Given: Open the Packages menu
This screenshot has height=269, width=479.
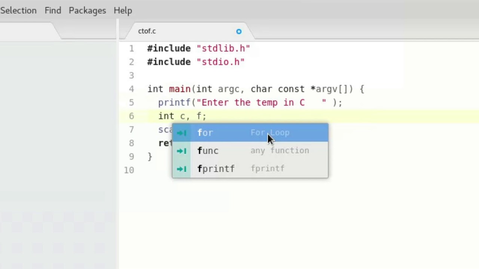Looking at the screenshot, I should [x=87, y=10].
